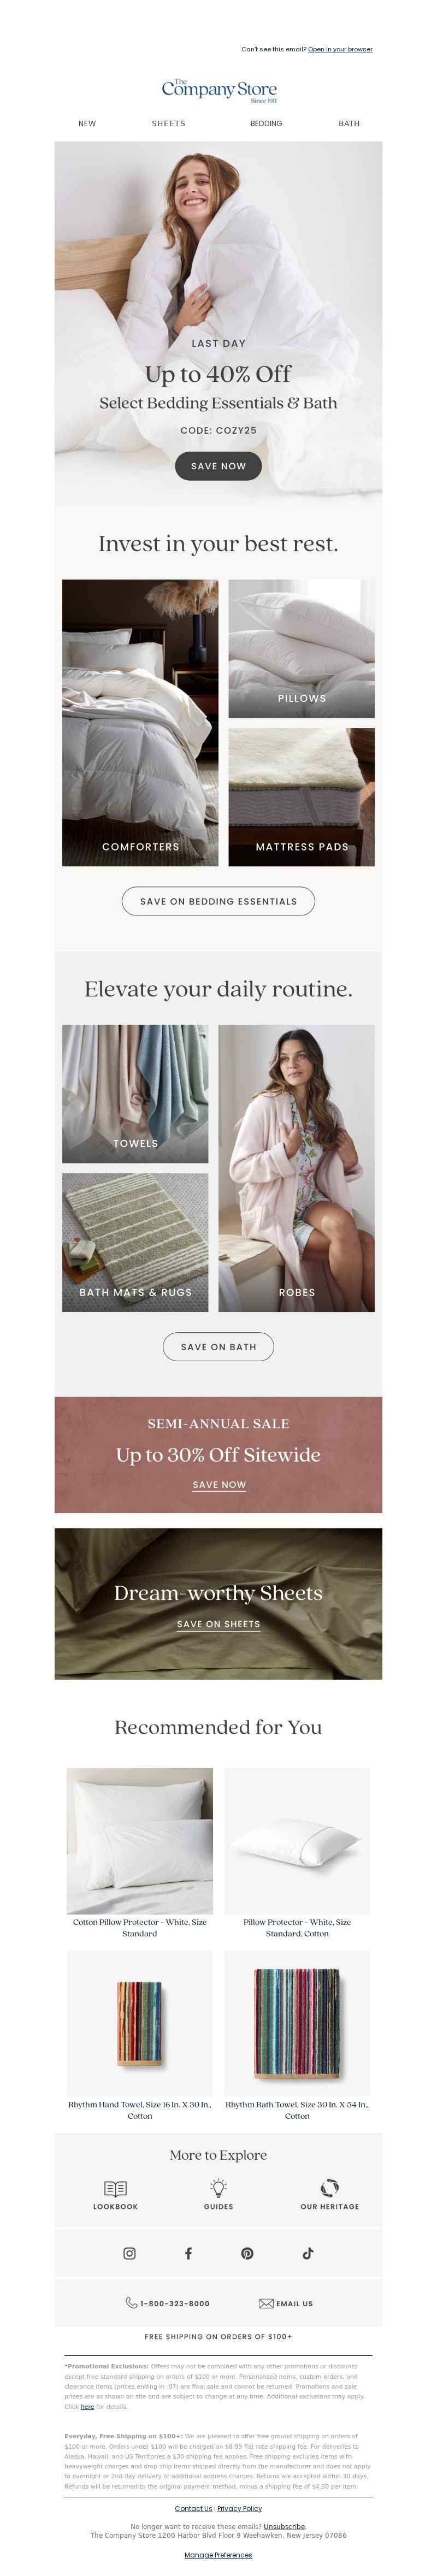437x2576 pixels.
Task: Open the Sheets navigation item
Action: point(168,124)
